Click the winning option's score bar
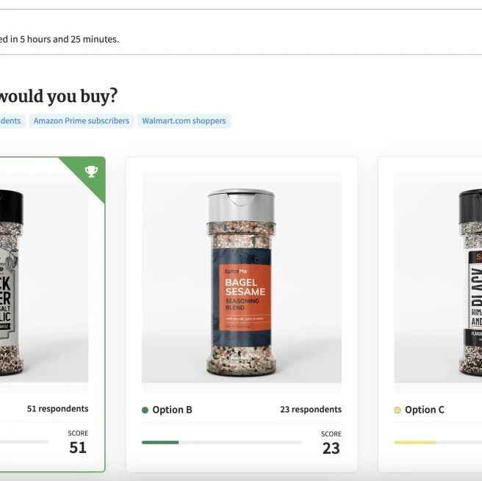The width and height of the screenshot is (482, 481). coord(24,441)
